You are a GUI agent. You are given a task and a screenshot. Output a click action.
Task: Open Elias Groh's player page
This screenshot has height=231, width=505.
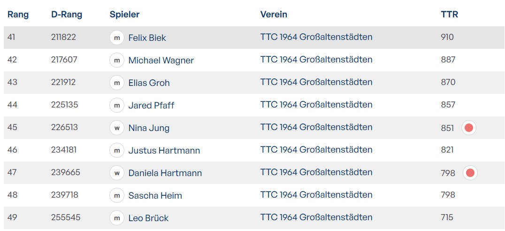click(149, 83)
